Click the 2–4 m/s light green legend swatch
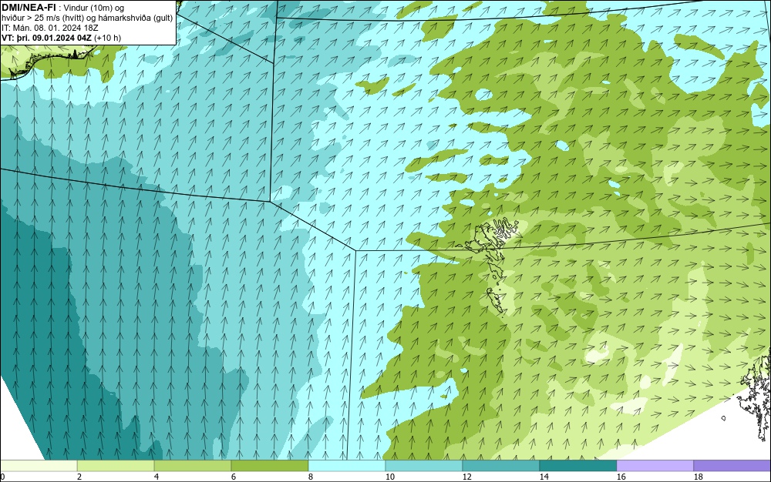Screen dimensions: 771x482 (116, 465)
